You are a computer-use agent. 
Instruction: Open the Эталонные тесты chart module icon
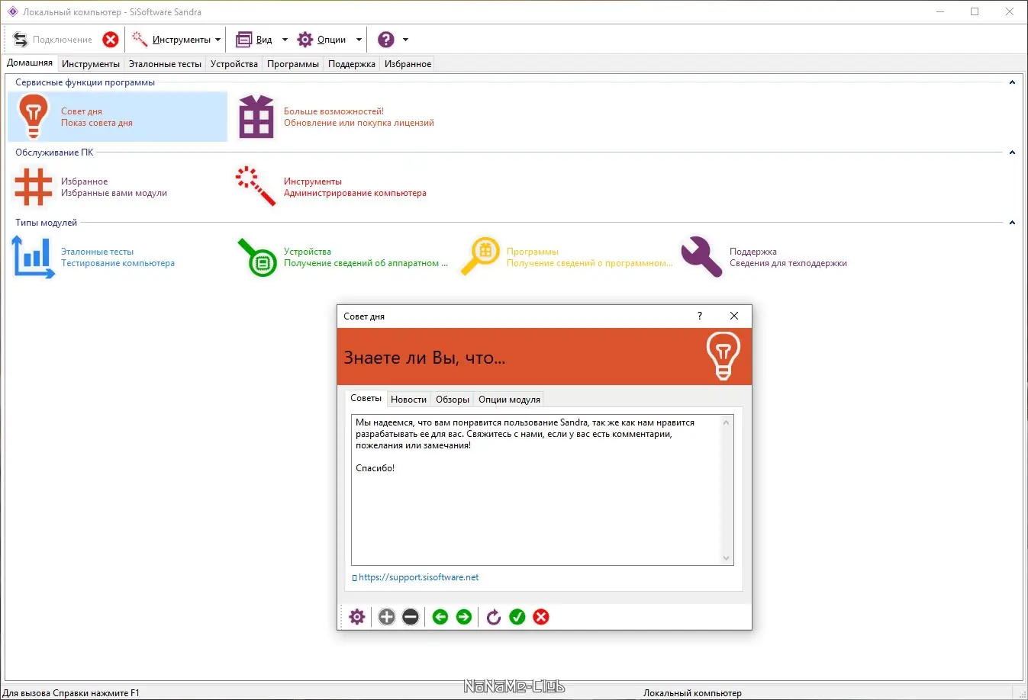tap(33, 257)
